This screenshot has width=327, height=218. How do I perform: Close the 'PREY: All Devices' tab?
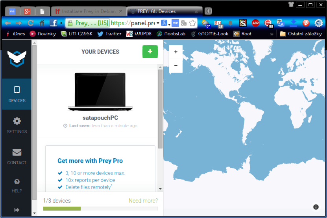coord(196,12)
